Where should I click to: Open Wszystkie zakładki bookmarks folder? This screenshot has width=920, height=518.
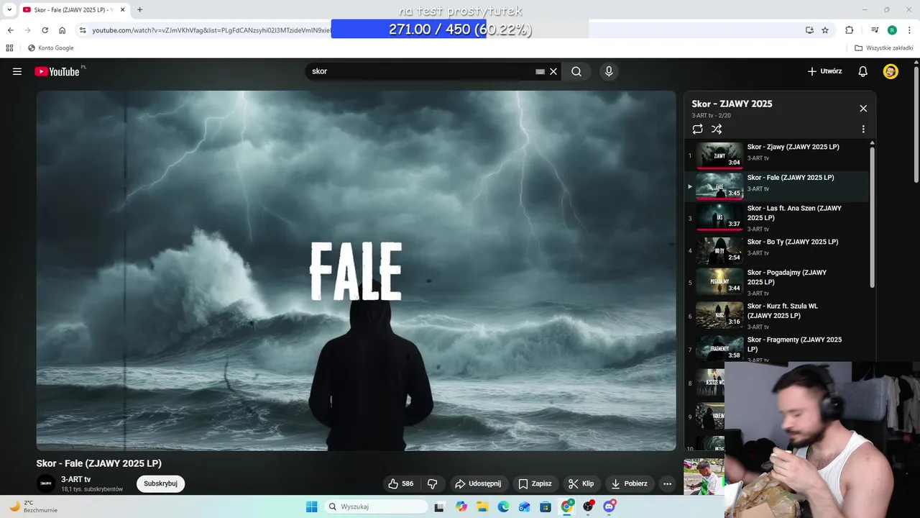pos(883,48)
